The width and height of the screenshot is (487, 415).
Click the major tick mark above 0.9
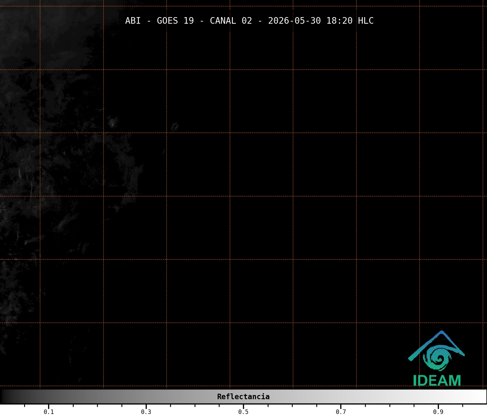[438, 406]
